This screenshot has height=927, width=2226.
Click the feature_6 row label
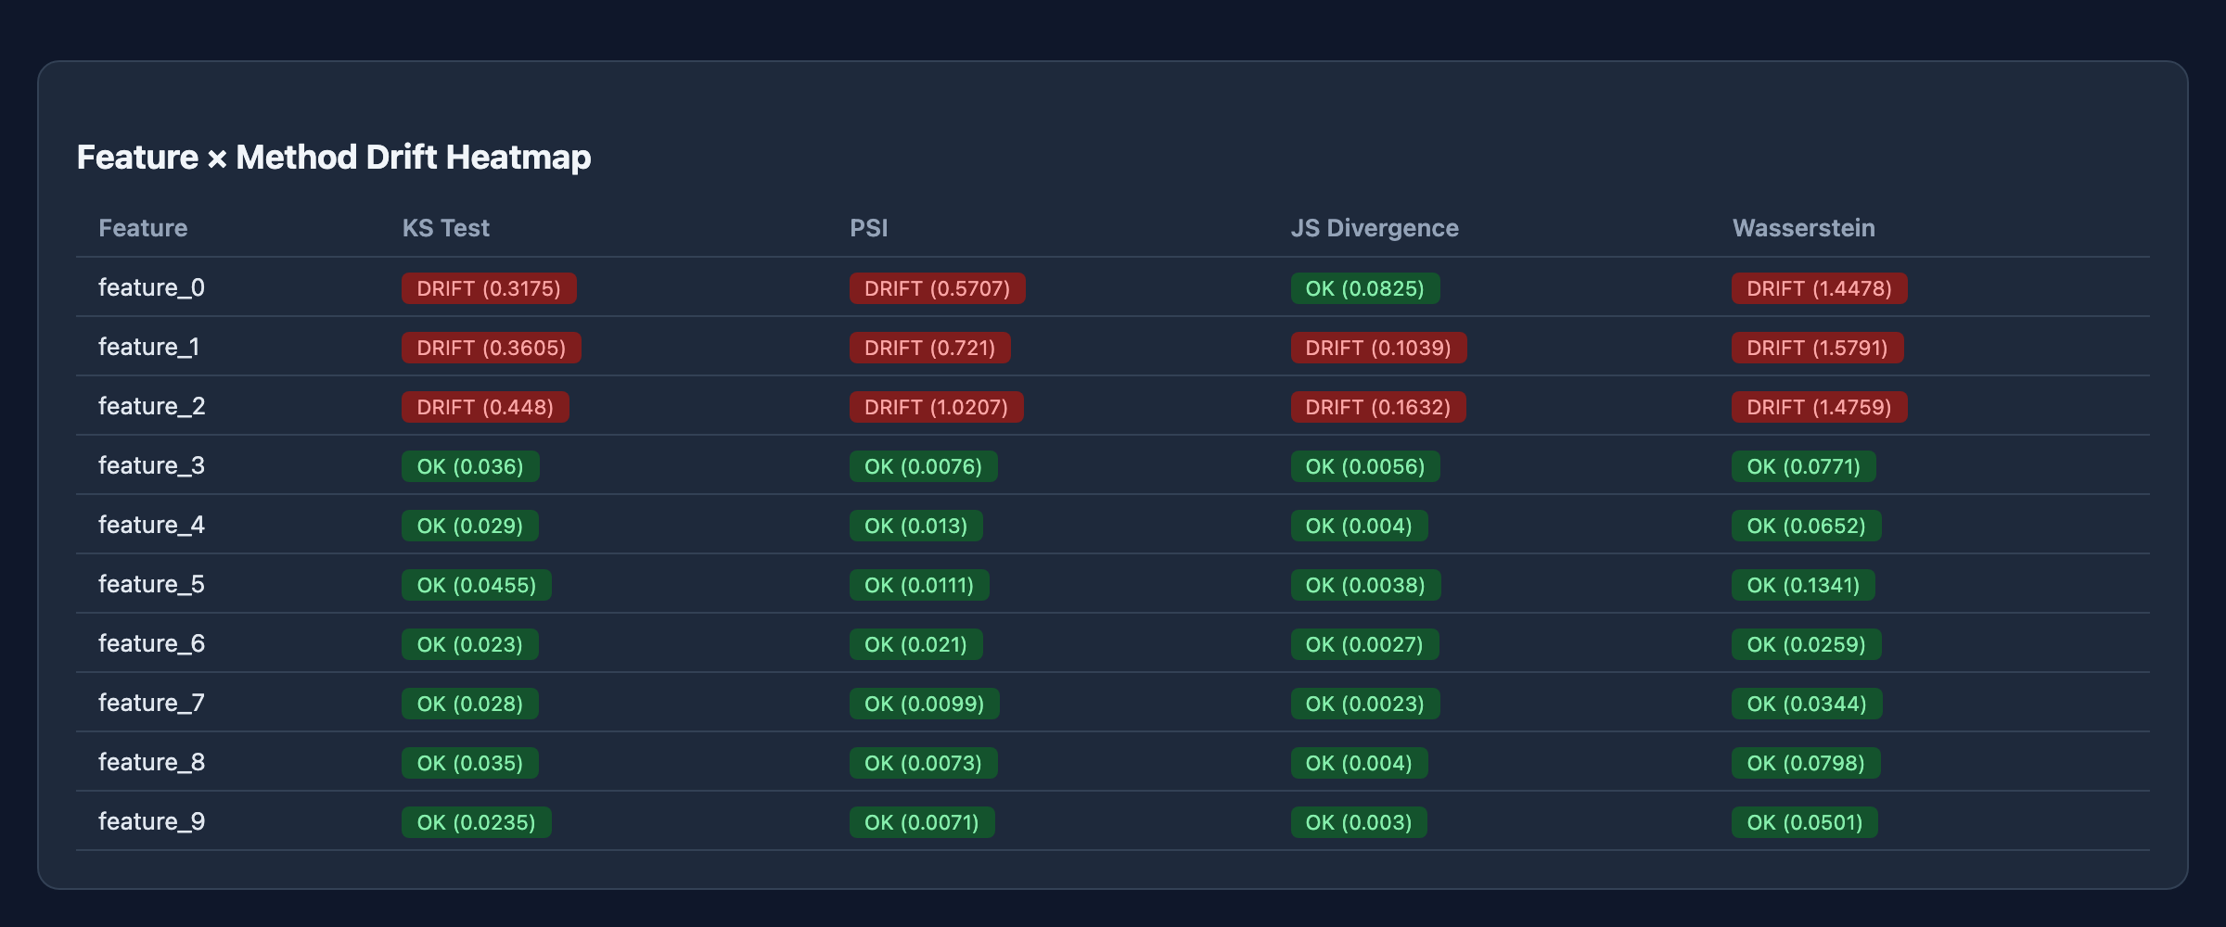pos(151,643)
